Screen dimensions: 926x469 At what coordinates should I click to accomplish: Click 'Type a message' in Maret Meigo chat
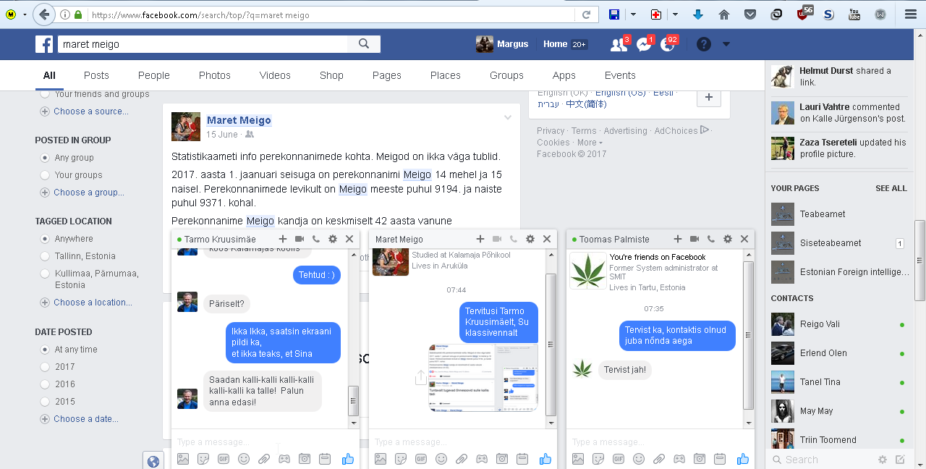(x=462, y=441)
